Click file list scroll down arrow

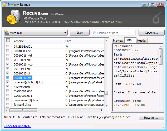pyautogui.click(x=106, y=106)
